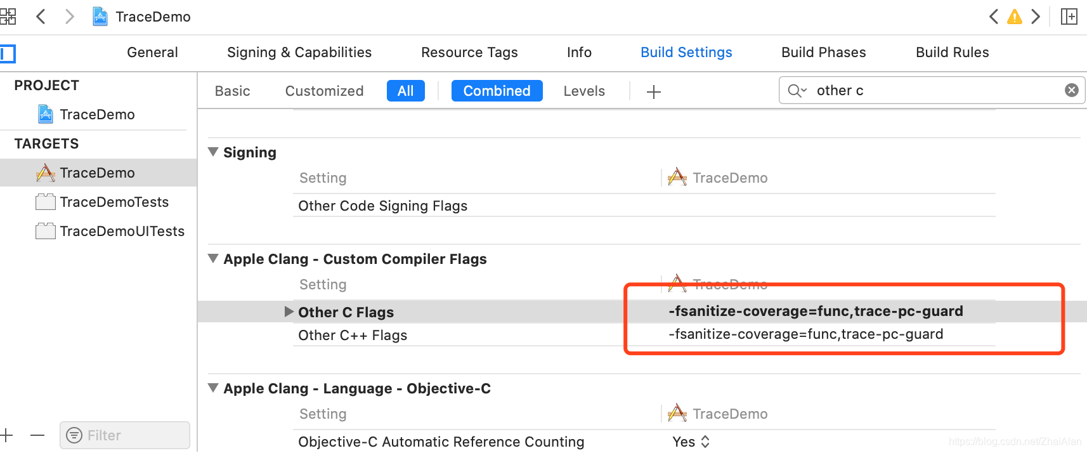Collapse Apple Clang Language Objective-C section
Screen dimensions: 1087x453
point(213,388)
